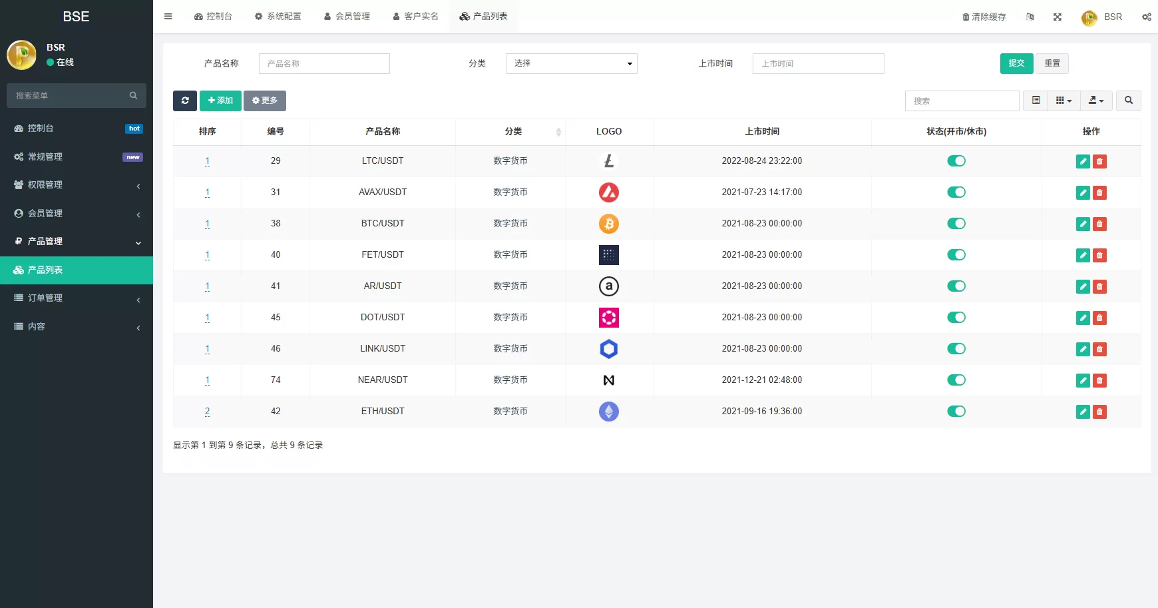Open the columns visibility dropdown

point(1063,101)
